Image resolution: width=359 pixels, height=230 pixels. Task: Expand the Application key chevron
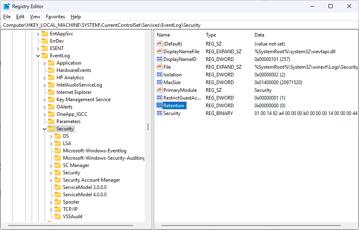44,63
